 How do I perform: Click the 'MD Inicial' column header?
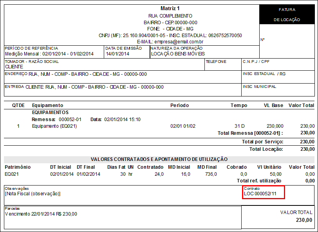point(179,167)
